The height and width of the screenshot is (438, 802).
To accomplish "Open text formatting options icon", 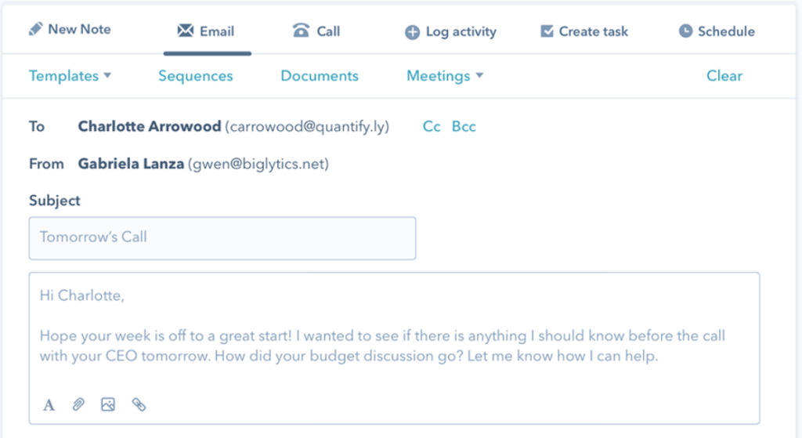I will pyautogui.click(x=49, y=405).
